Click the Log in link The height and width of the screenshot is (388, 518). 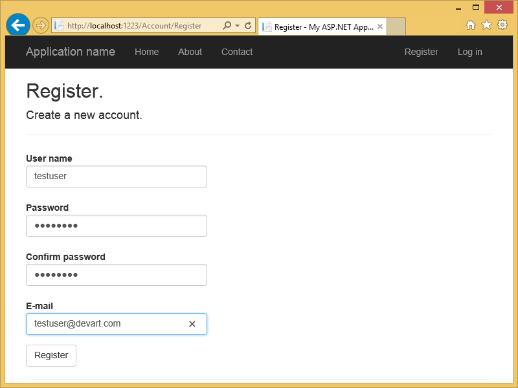(469, 52)
